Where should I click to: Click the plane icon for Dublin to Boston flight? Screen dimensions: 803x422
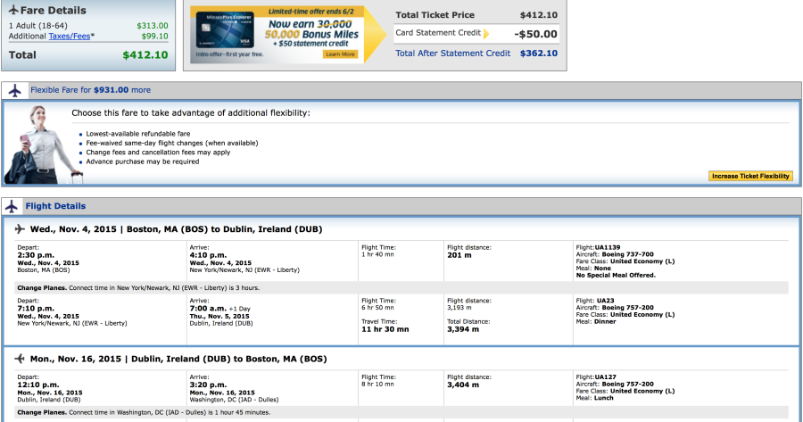point(21,359)
